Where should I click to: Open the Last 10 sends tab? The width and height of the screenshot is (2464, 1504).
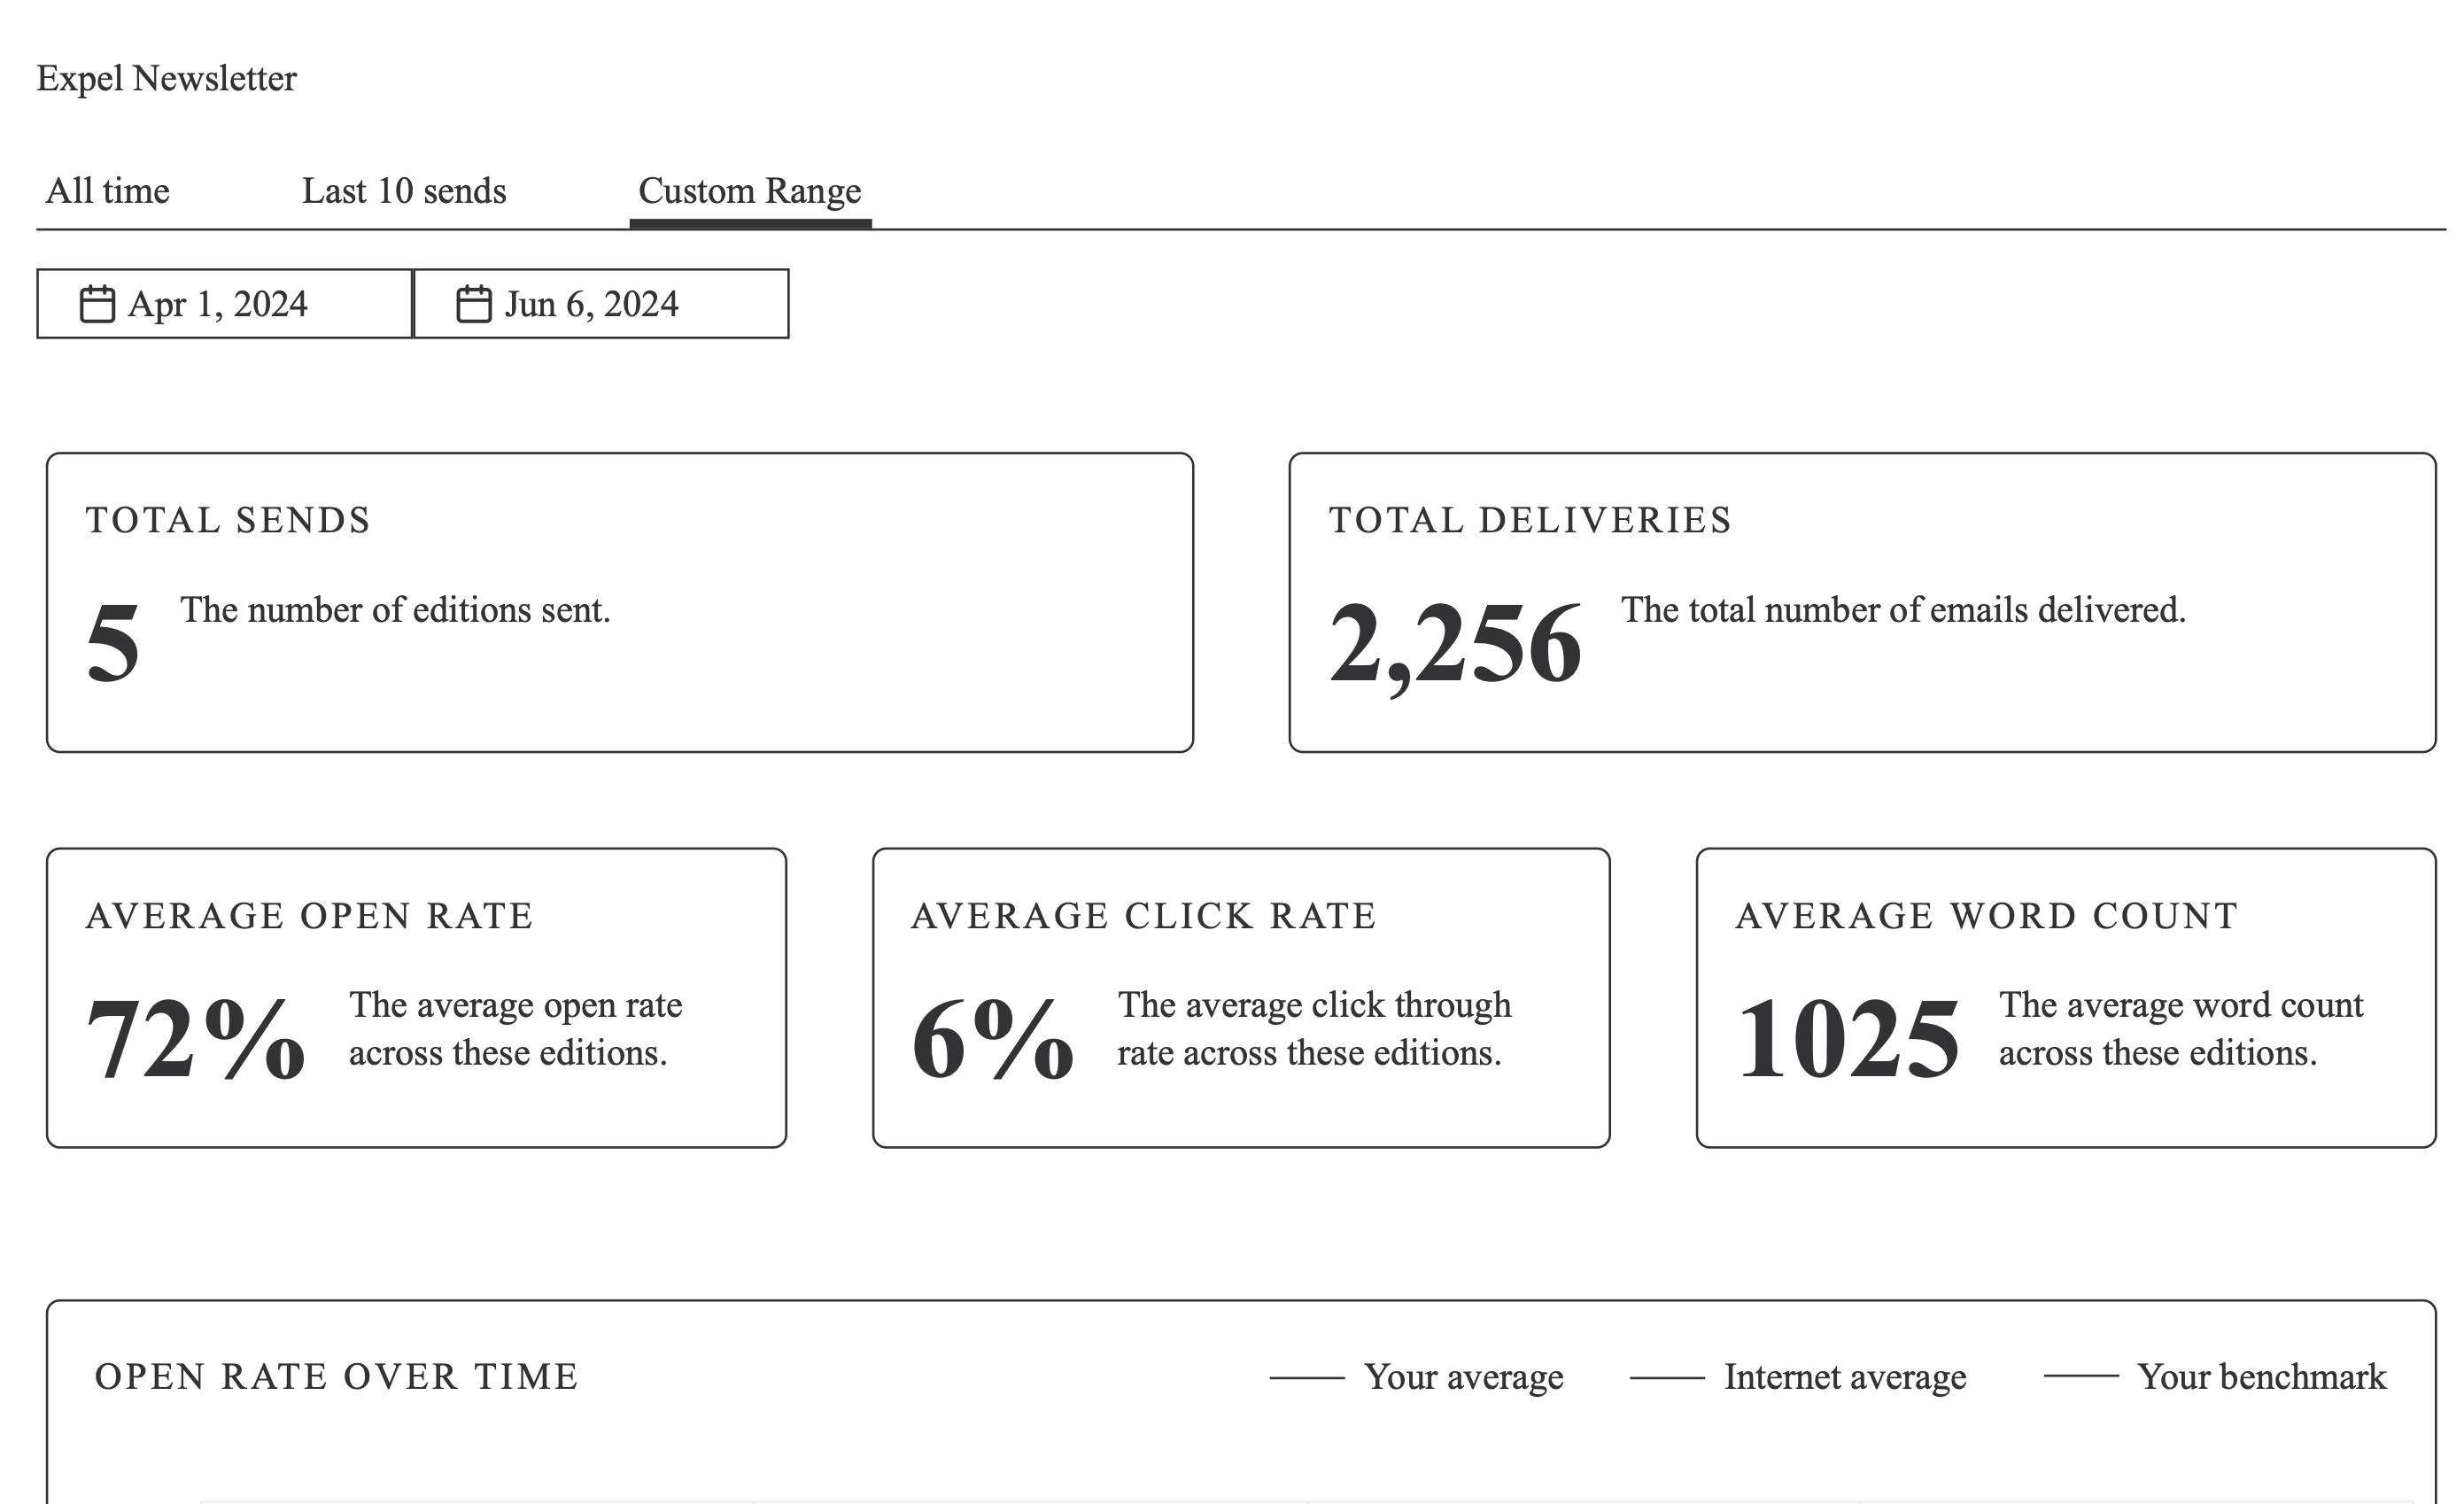[404, 191]
